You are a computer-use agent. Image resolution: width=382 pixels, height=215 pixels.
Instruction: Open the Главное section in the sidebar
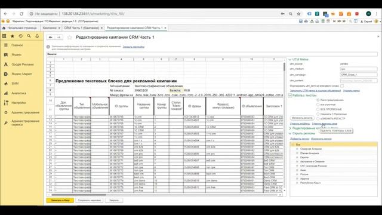pos(17,45)
